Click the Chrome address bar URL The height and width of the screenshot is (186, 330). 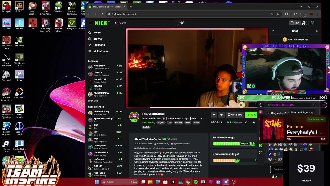point(125,14)
